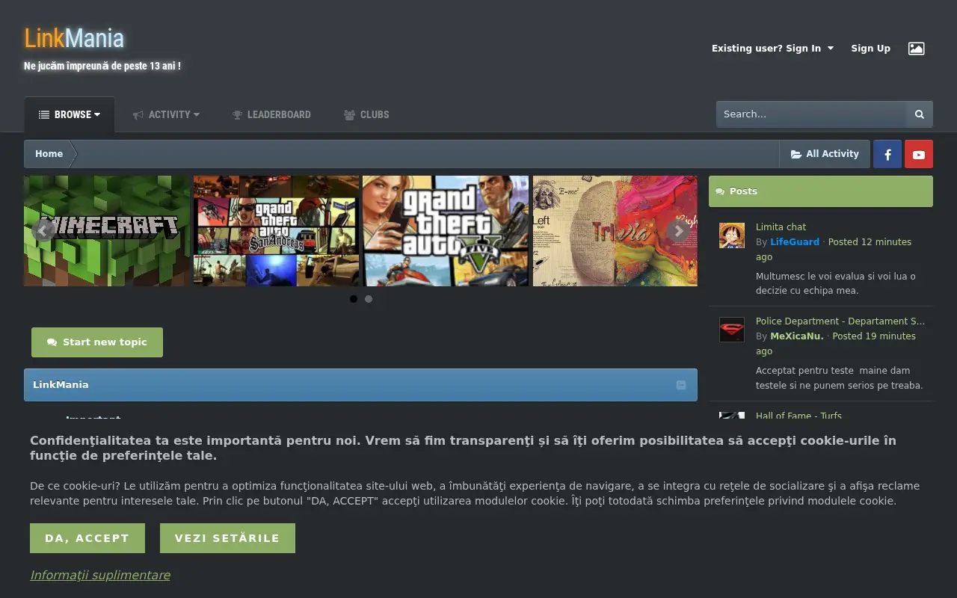957x598 pixels.
Task: Open All Activity stream
Action: pos(825,154)
